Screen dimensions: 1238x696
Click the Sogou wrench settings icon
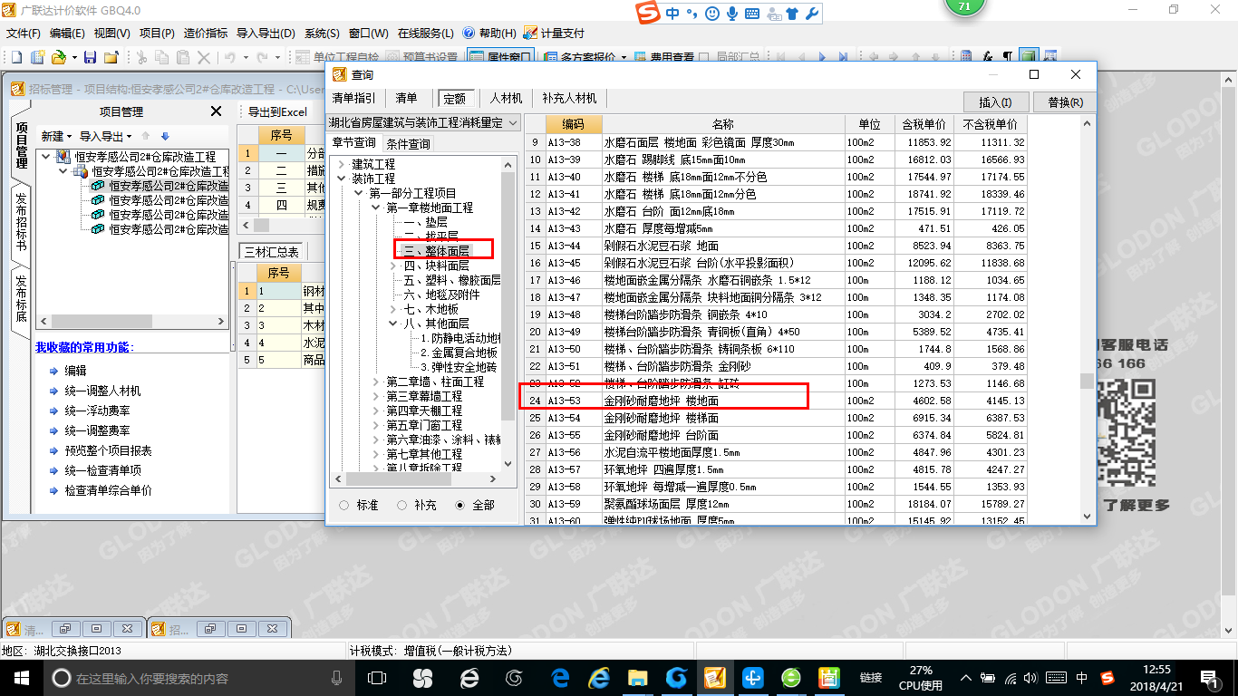[x=812, y=14]
